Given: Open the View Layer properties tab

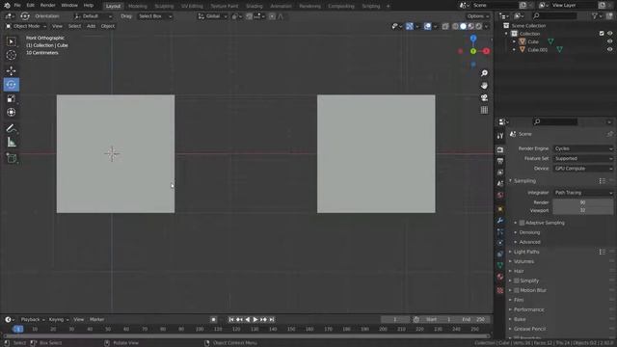Looking at the screenshot, I should point(500,173).
